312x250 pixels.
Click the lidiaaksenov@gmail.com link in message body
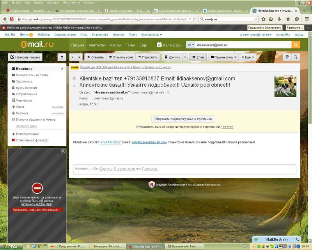point(149,142)
